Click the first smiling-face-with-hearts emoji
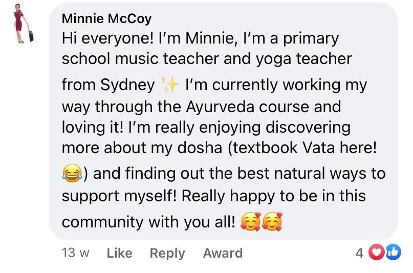The image size is (413, 273). coord(251,222)
